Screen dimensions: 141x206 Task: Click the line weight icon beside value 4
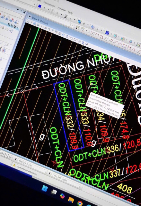(66, 16)
